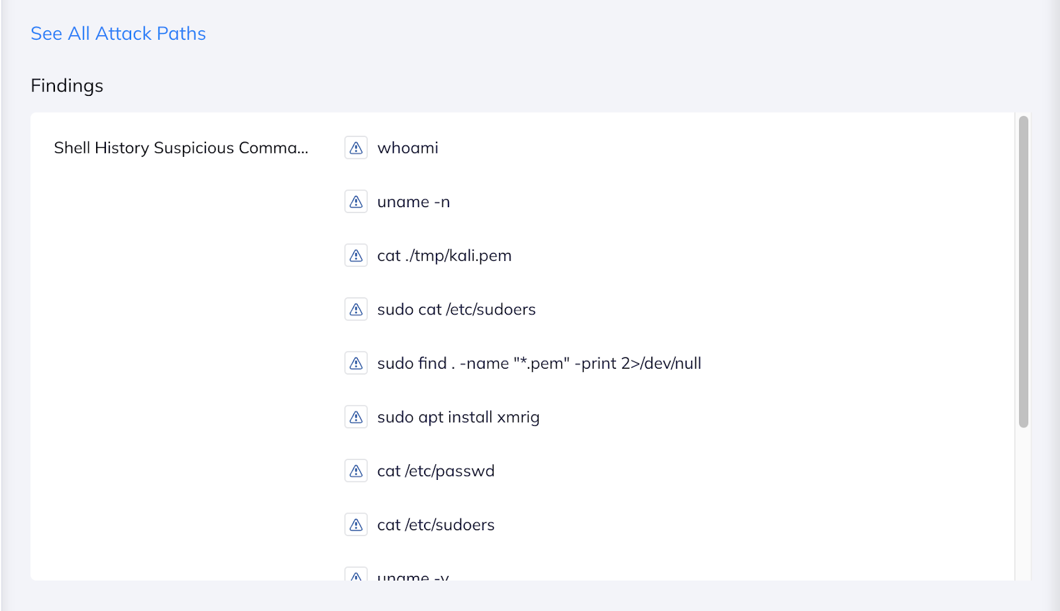The image size is (1060, 611).
Task: Click the warning triangle next to cat /etc/sudoers
Action: pyautogui.click(x=356, y=524)
